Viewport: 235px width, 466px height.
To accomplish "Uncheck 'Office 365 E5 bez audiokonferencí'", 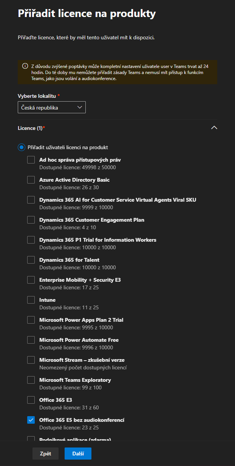I will click(31, 420).
